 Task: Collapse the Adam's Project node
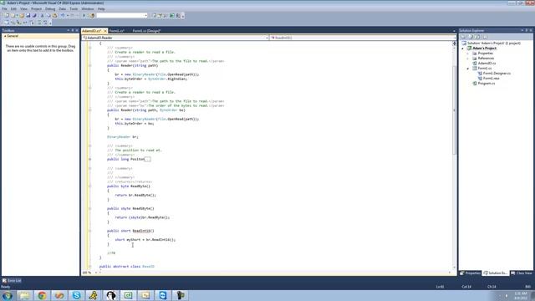pyautogui.click(x=463, y=48)
